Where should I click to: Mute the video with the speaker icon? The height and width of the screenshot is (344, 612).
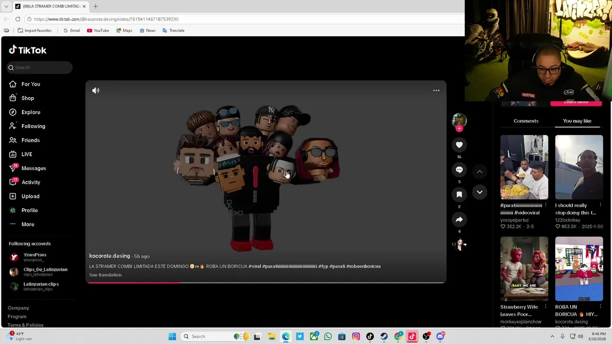point(96,90)
